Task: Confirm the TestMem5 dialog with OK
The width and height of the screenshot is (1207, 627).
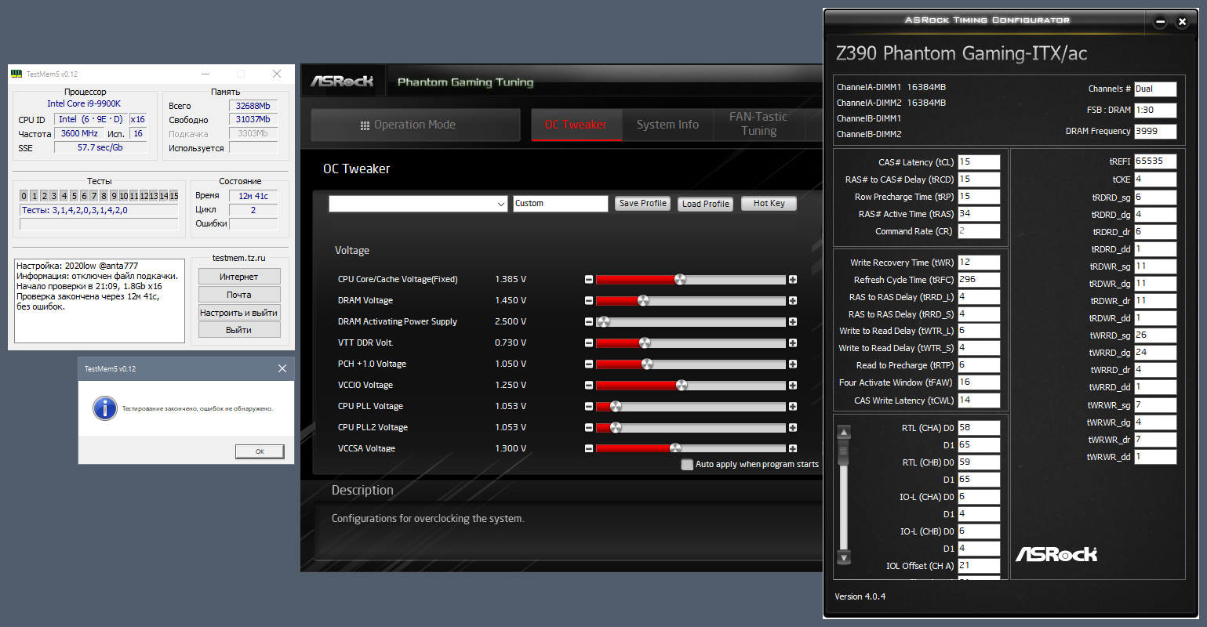Action: click(260, 451)
